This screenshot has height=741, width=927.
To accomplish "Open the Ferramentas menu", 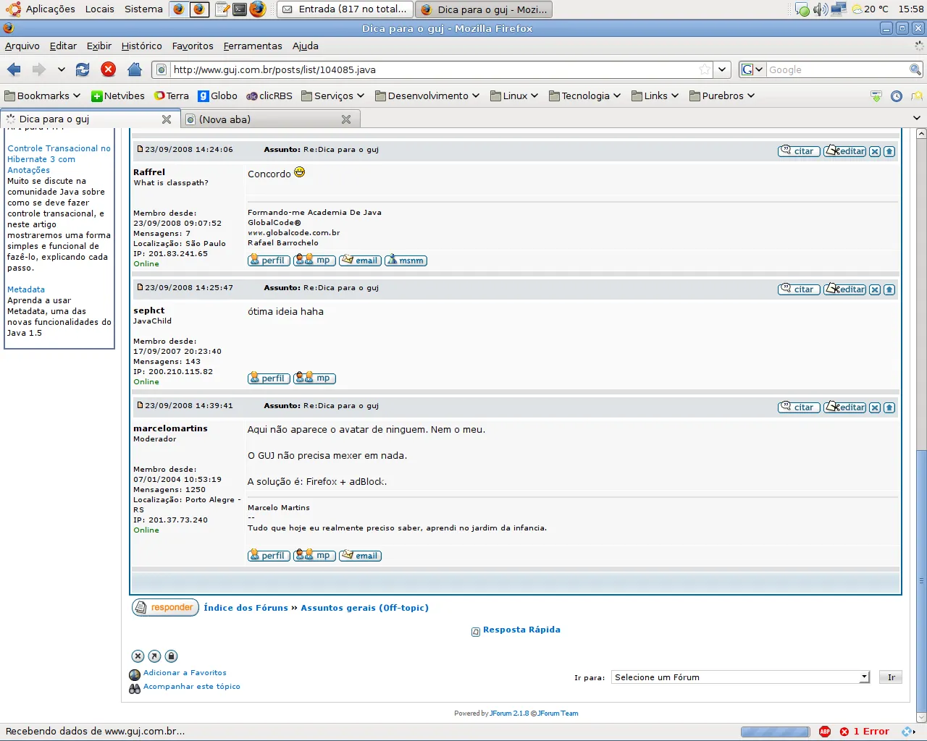I will click(x=253, y=46).
